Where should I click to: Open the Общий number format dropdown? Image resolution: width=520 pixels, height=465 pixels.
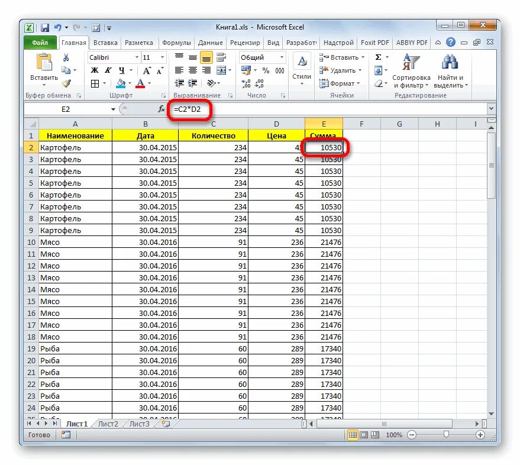(282, 57)
